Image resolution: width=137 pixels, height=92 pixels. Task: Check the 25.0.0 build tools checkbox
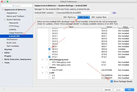tap(49, 33)
